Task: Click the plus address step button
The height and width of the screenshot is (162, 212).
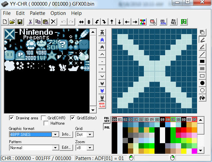Action: tap(102, 69)
